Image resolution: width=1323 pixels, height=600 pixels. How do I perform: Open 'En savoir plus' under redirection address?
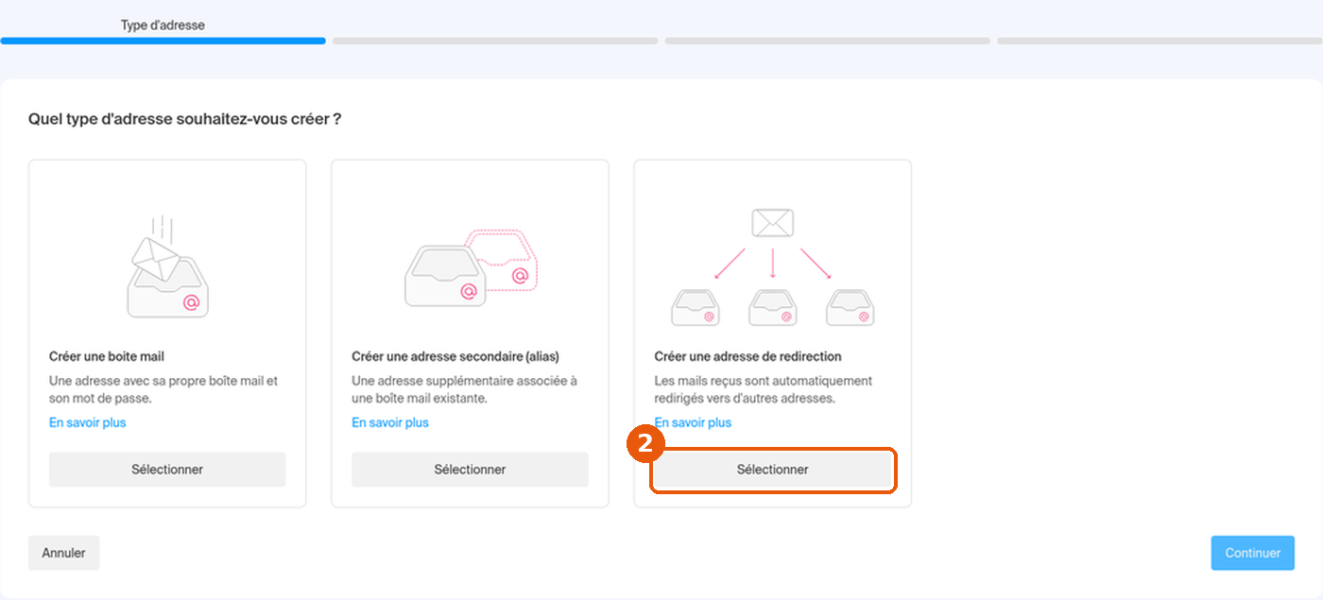pyautogui.click(x=693, y=422)
